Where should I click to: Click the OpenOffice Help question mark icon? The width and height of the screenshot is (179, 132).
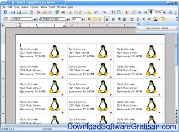(170, 12)
